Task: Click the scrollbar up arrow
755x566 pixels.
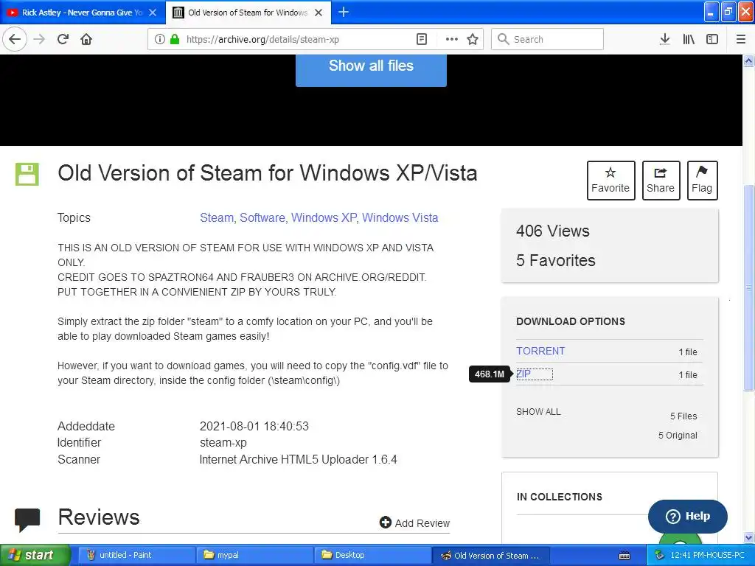Action: 748,60
